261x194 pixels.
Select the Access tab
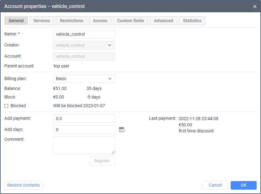pos(100,21)
